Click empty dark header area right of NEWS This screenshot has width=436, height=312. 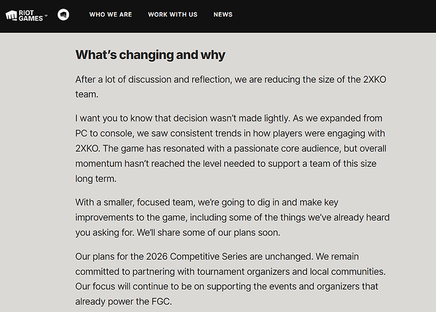(331, 15)
